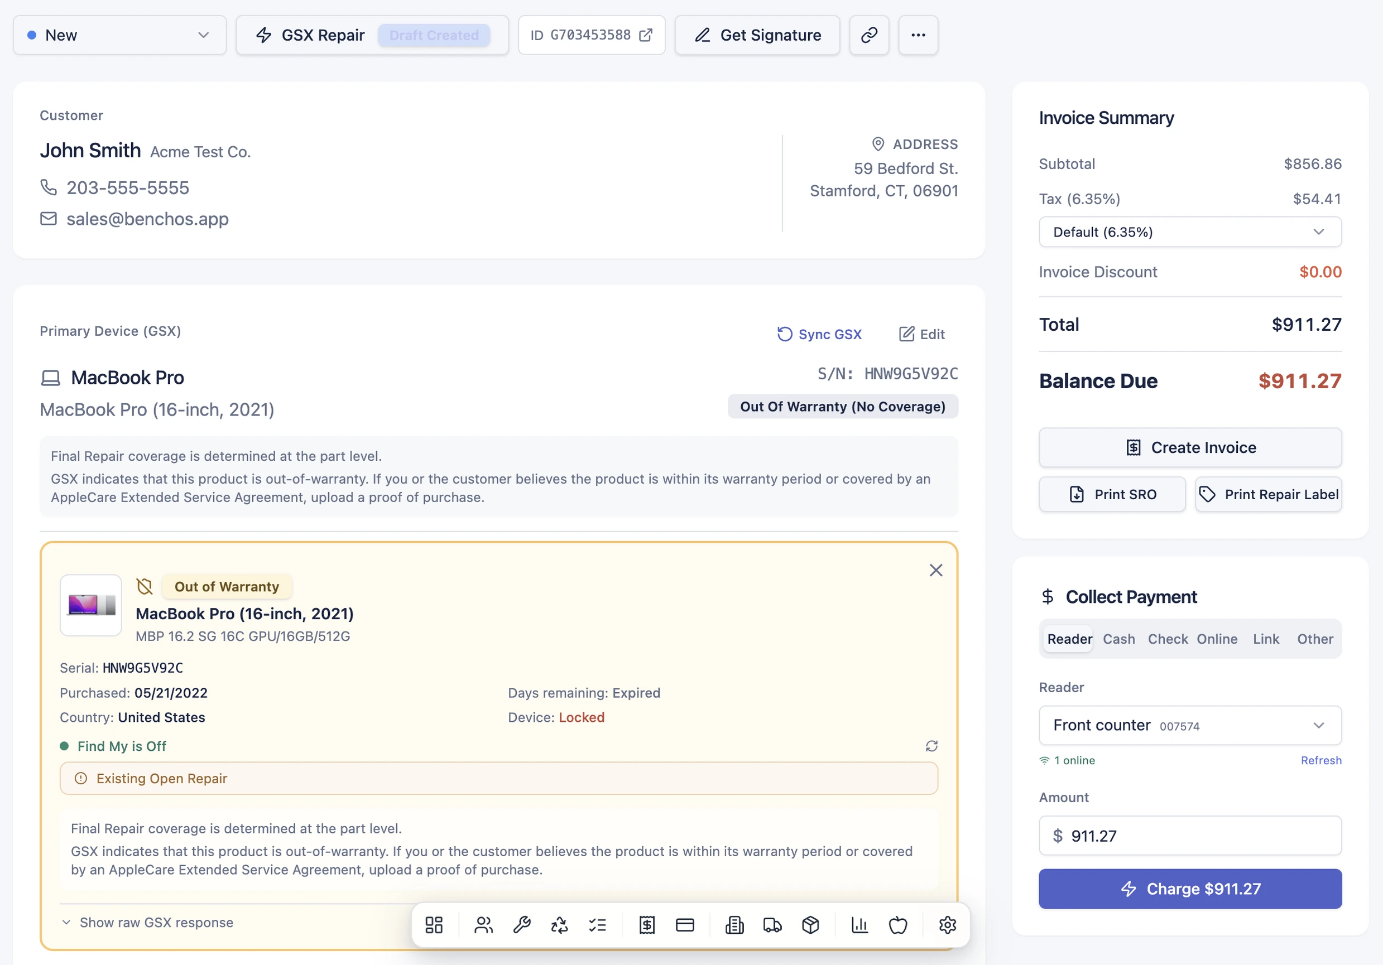Click the Invoice Discount $0.00 value

click(1320, 272)
